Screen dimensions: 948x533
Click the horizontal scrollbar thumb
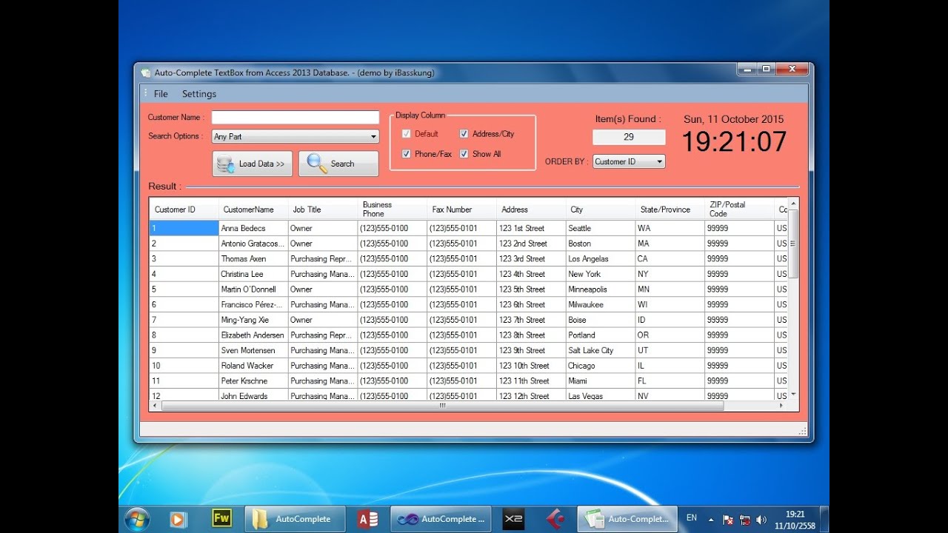(x=443, y=406)
